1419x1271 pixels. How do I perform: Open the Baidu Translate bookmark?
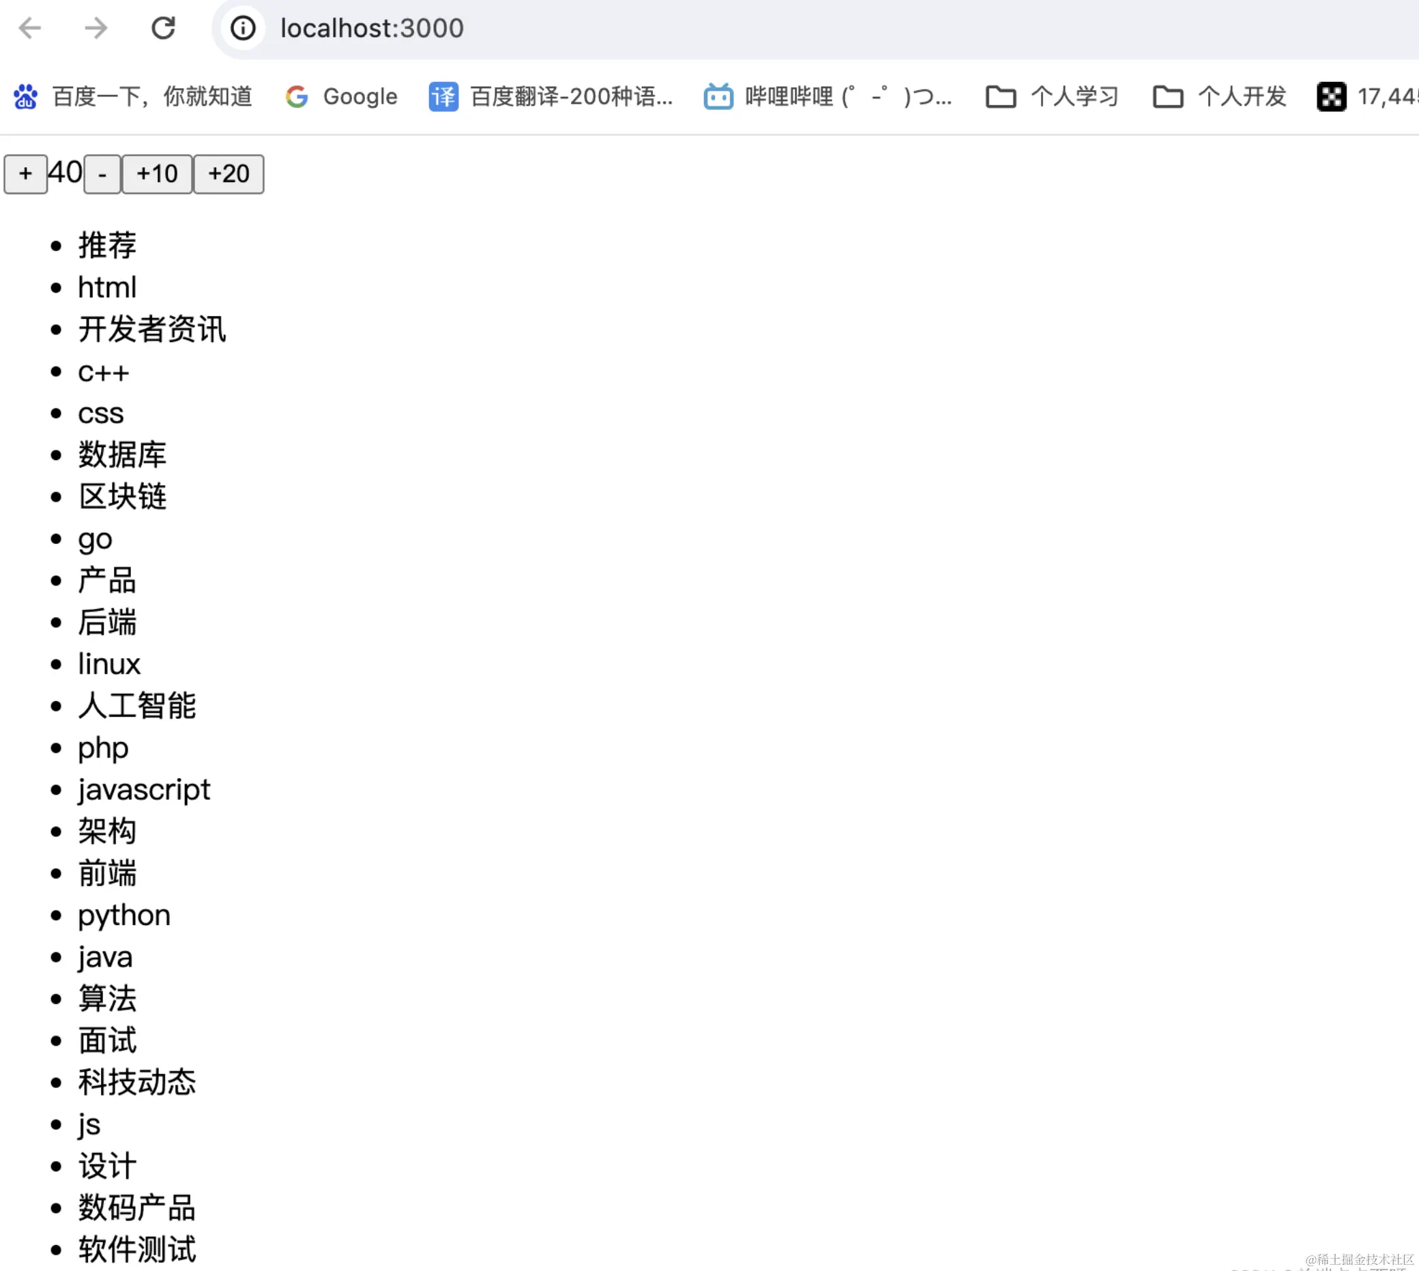coord(551,96)
